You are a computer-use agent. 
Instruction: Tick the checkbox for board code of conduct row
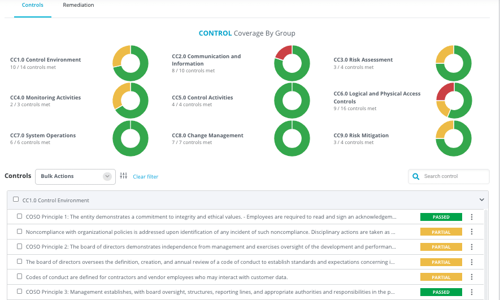pyautogui.click(x=19, y=261)
